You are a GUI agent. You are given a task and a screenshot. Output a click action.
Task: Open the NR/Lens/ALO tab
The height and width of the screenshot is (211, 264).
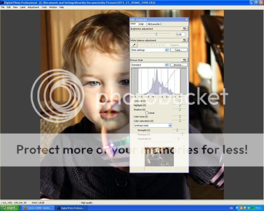coord(154,24)
